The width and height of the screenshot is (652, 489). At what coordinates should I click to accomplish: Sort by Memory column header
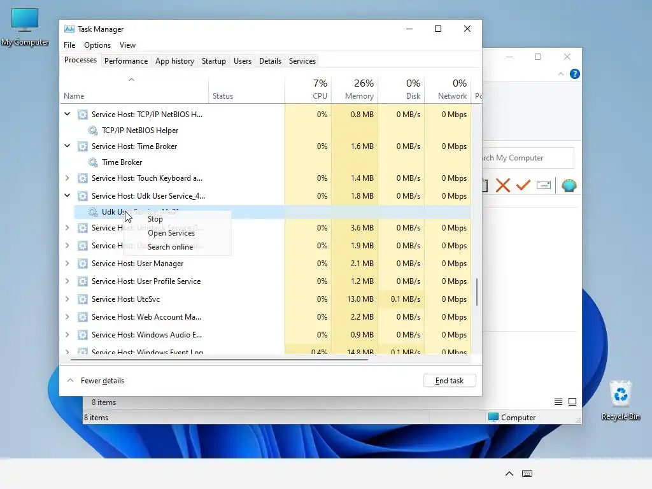(355, 89)
